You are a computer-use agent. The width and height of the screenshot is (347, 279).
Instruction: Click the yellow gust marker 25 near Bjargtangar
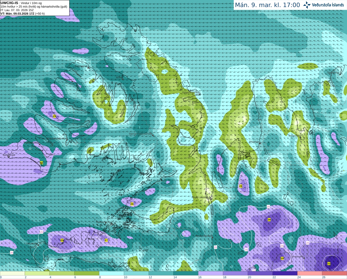[x=41, y=163]
